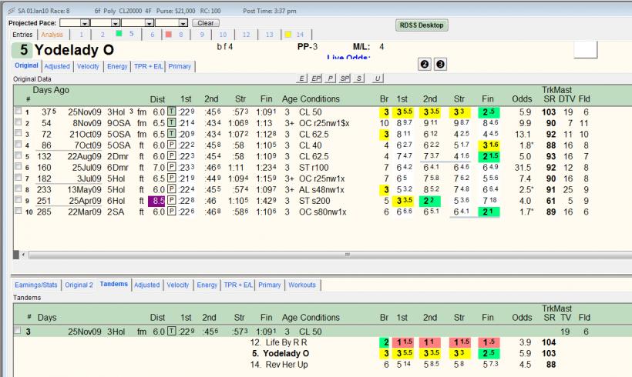This screenshot has width=632, height=377.
Task: Open the Tandems tab
Action: (113, 284)
